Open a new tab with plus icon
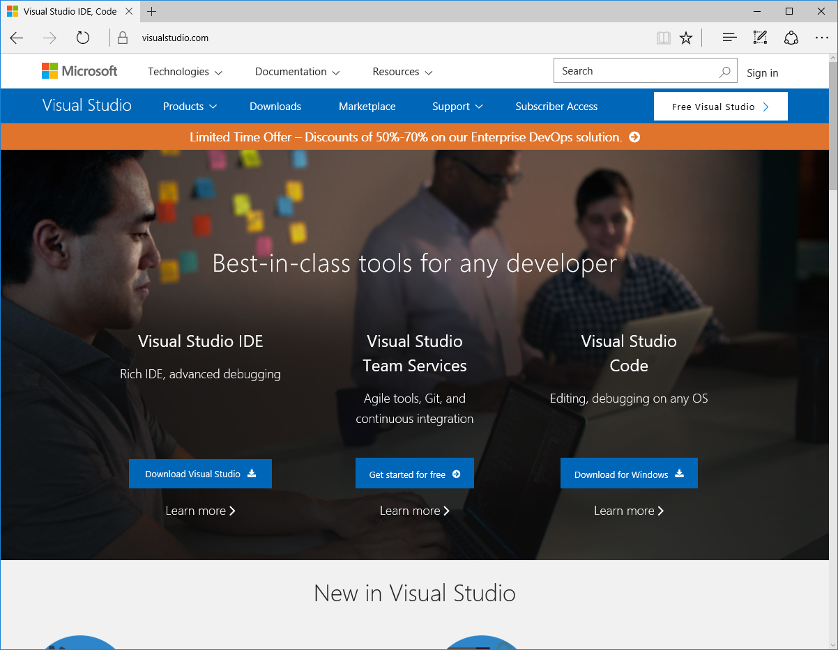 151,11
